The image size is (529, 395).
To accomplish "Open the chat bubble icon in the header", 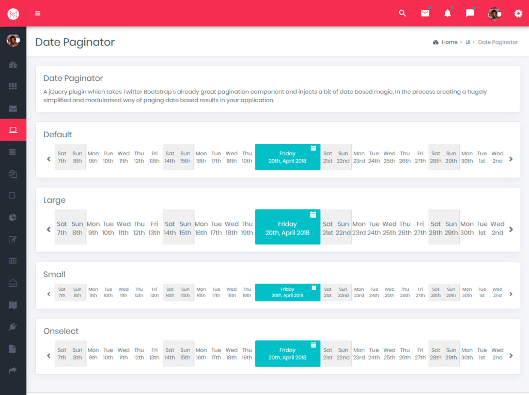I will 470,13.
